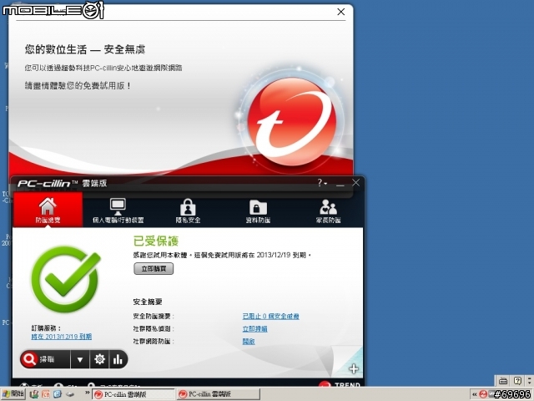
Task: Click the 安全摘要 section heading
Action: click(x=148, y=302)
